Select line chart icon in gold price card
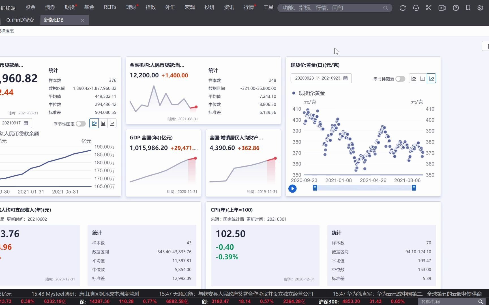Image resolution: width=489 pixels, height=305 pixels. click(x=414, y=79)
